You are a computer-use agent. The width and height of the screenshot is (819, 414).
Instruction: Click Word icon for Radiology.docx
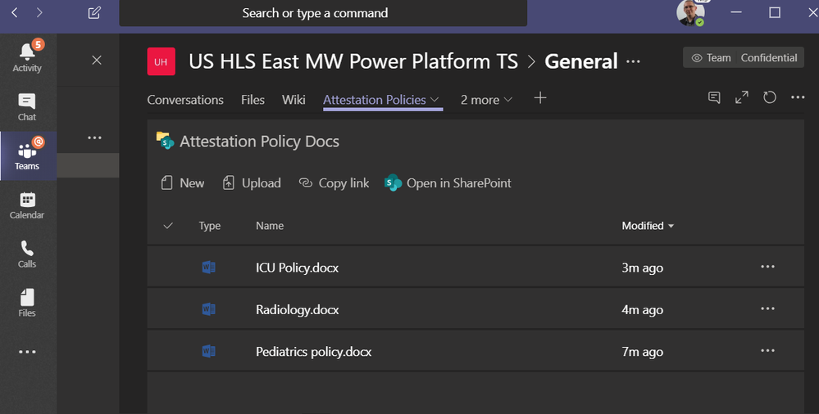(208, 309)
